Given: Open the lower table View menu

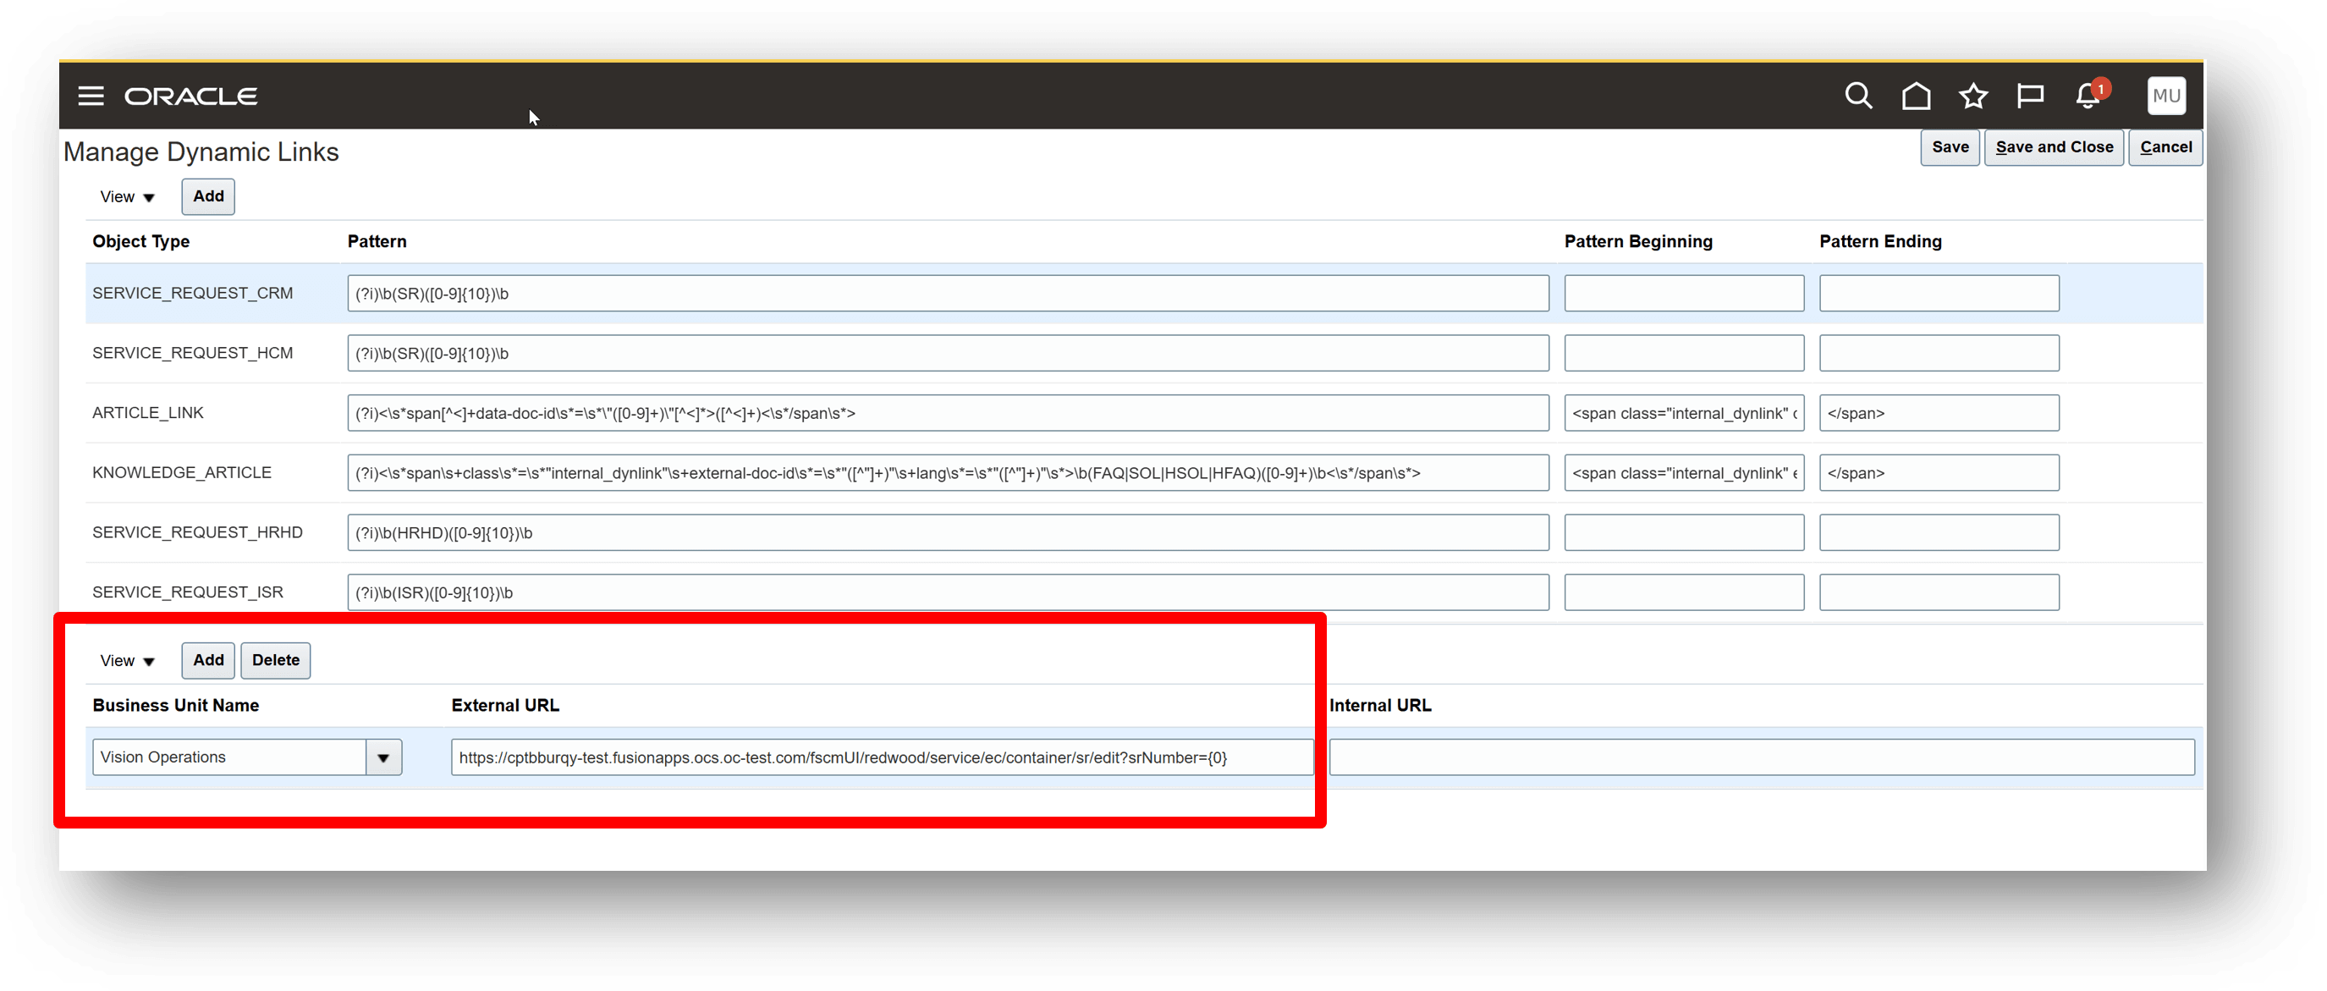Looking at the screenshot, I should (x=126, y=660).
